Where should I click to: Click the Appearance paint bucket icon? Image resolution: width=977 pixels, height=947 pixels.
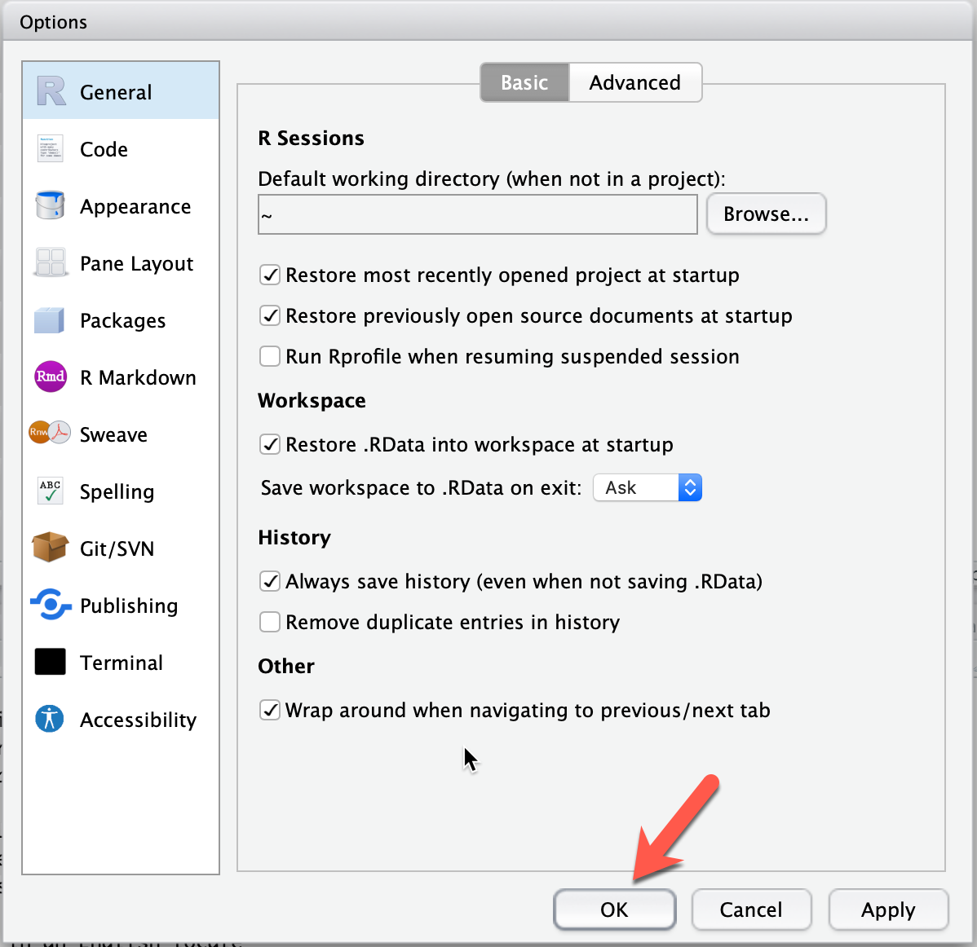(x=50, y=205)
